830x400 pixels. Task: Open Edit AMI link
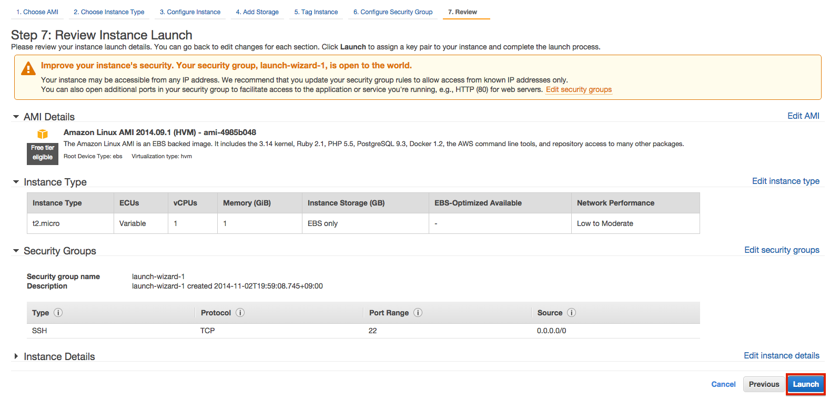pyautogui.click(x=803, y=116)
